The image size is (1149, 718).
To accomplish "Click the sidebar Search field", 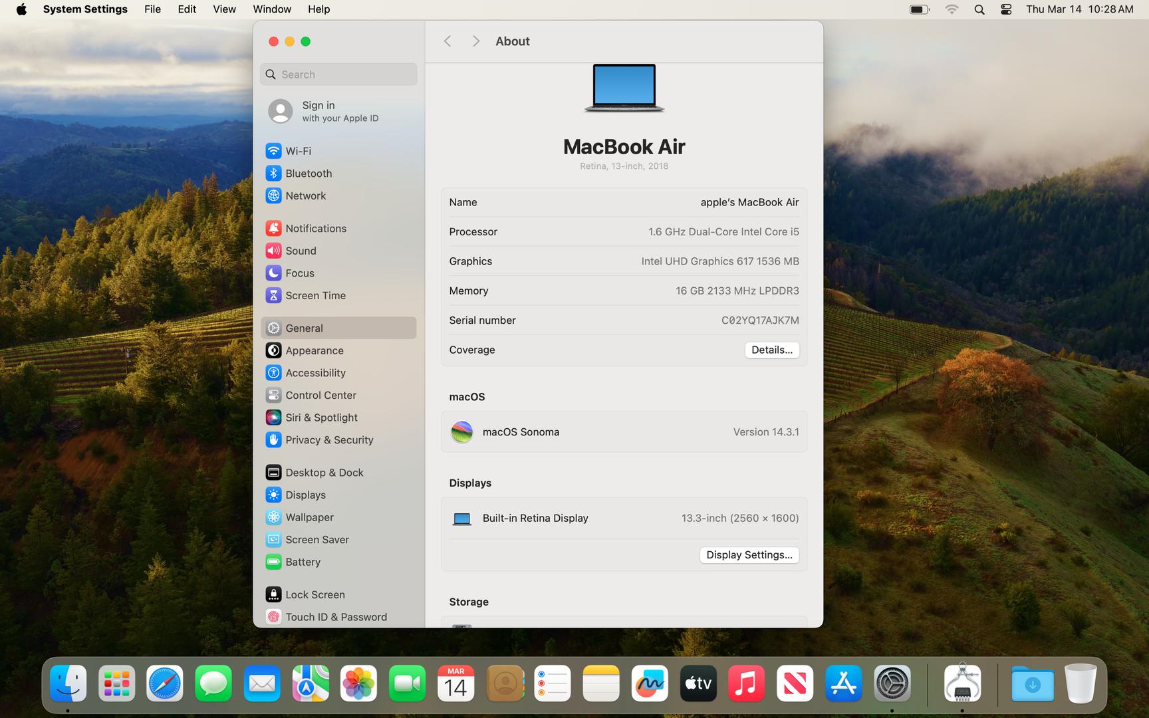I will (x=338, y=74).
